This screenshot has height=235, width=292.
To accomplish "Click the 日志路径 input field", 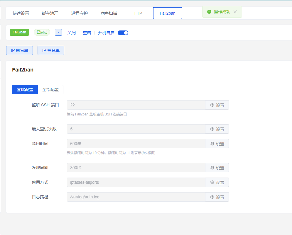I will tap(136, 197).
